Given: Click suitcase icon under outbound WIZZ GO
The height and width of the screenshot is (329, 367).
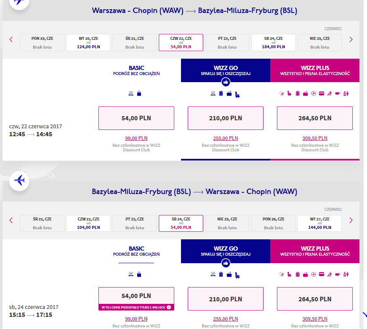Looking at the screenshot, I should click(x=221, y=93).
